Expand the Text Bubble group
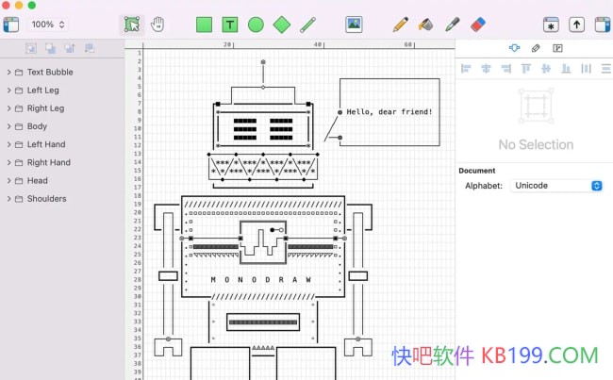The height and width of the screenshot is (380, 613). pos(8,72)
